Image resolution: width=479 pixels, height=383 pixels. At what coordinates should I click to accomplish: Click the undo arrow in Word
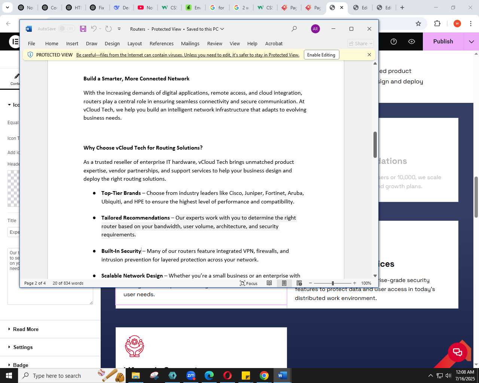click(x=94, y=29)
